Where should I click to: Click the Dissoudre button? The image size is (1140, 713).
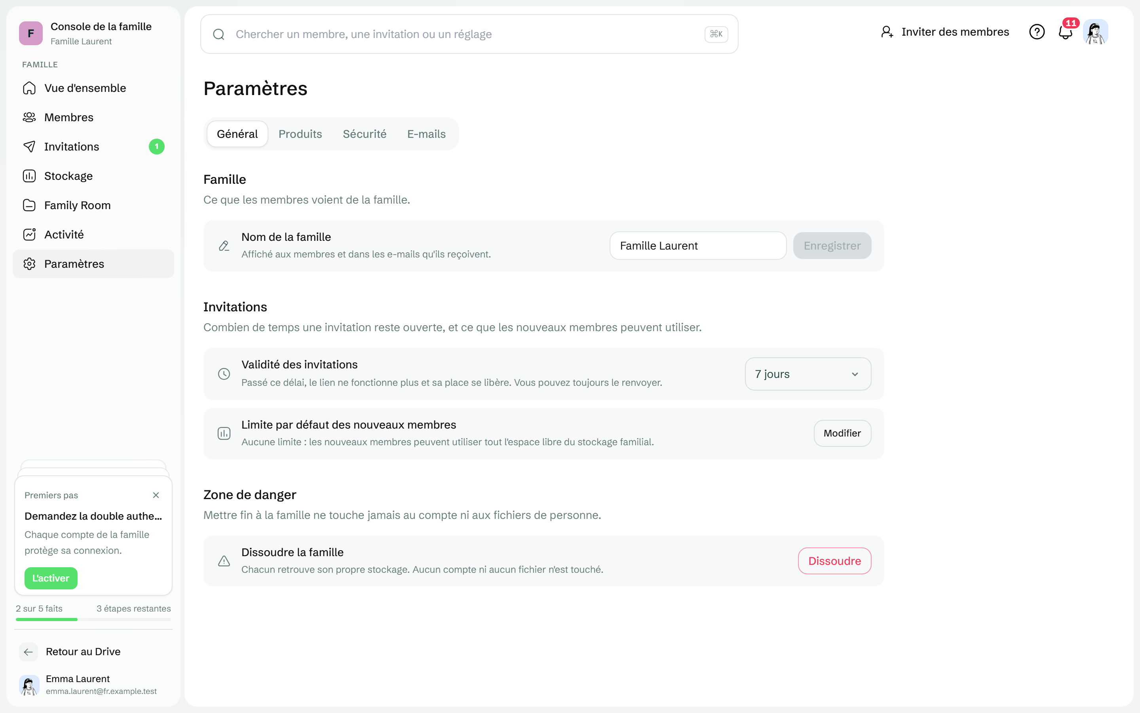[x=834, y=560]
